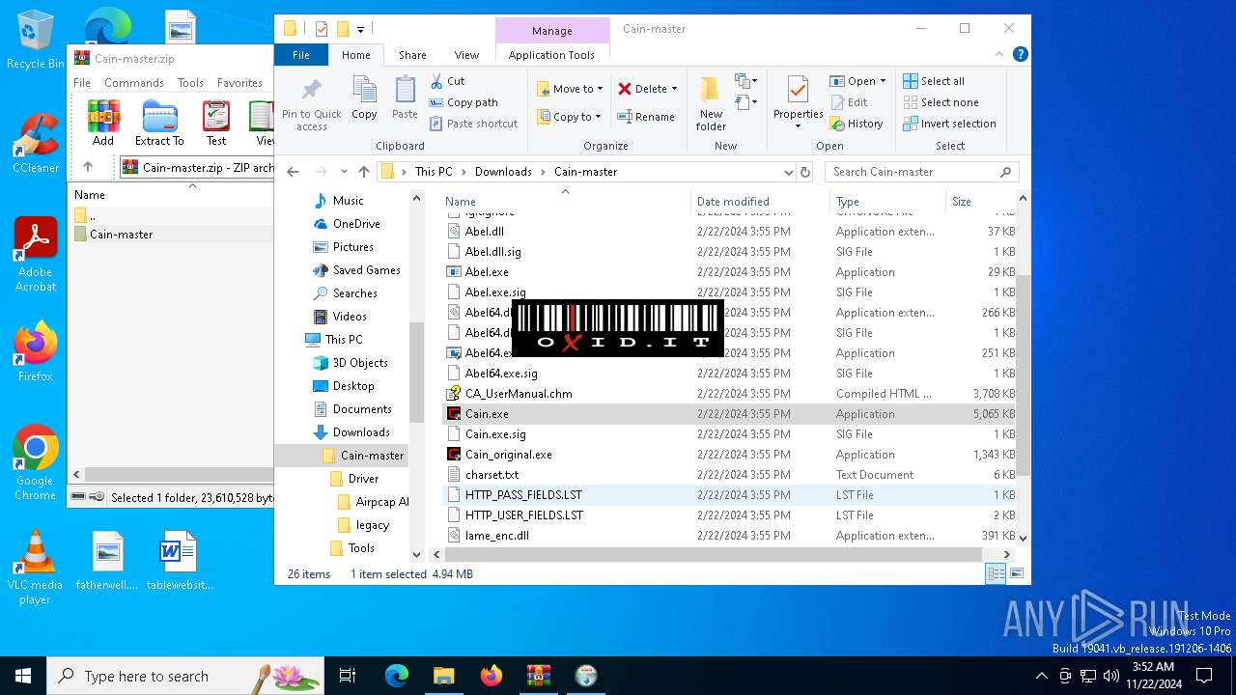Go up one folder level in Explorer

(x=363, y=172)
